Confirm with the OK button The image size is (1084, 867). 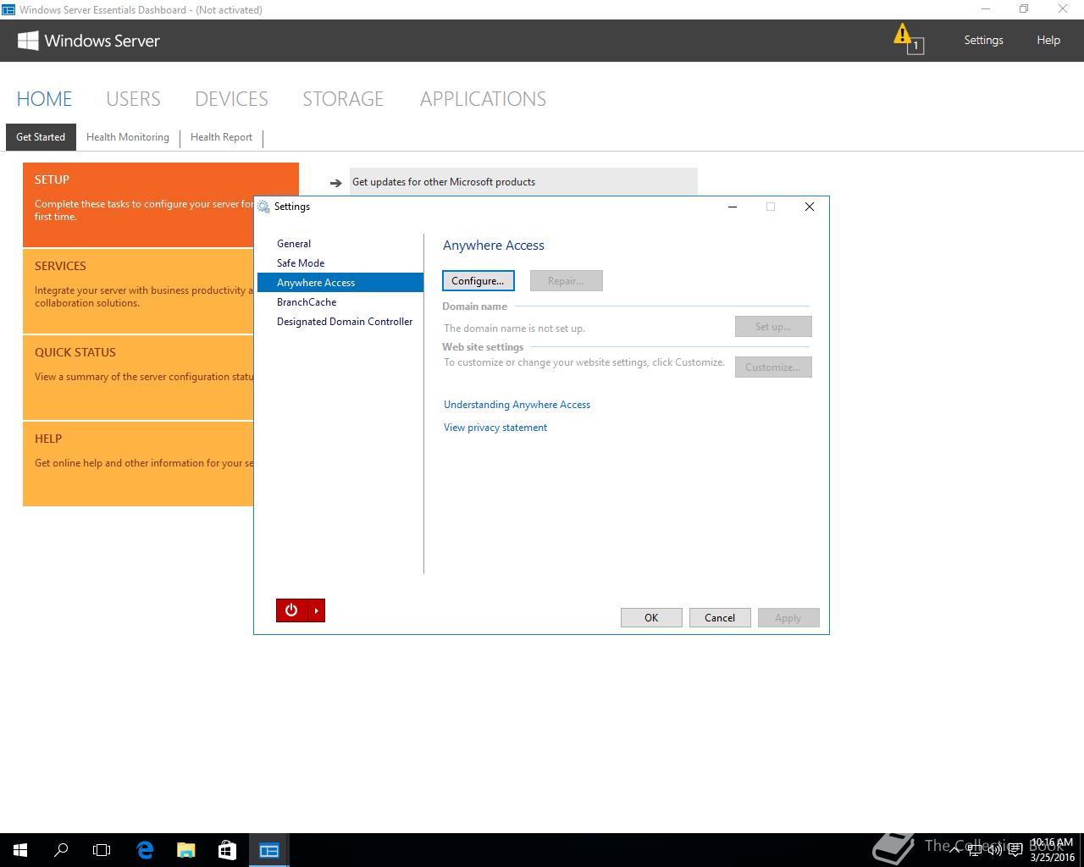651,618
